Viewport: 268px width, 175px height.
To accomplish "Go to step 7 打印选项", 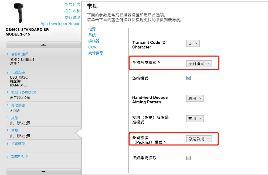I will pyautogui.click(x=18, y=143).
